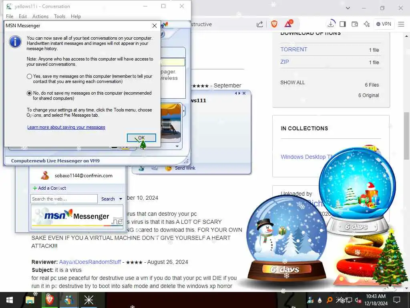
Task: Click the Messenger buddy tray icon
Action: 310,300
